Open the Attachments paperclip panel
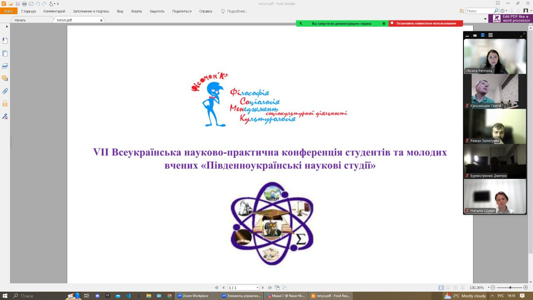The height and width of the screenshot is (300, 533). (x=5, y=91)
